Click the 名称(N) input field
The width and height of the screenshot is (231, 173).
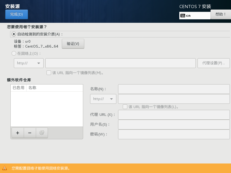click(x=174, y=89)
